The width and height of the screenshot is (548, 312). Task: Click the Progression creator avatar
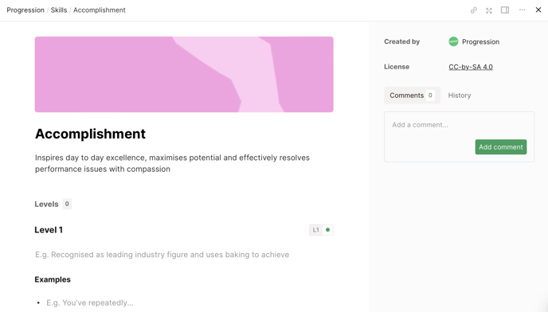click(x=453, y=41)
